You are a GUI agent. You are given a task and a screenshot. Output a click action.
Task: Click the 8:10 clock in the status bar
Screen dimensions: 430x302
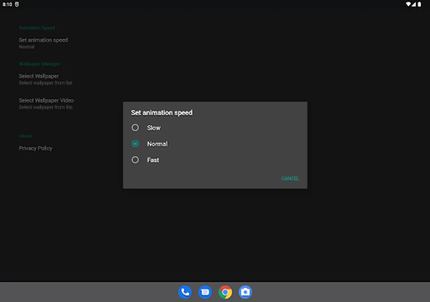(7, 4)
